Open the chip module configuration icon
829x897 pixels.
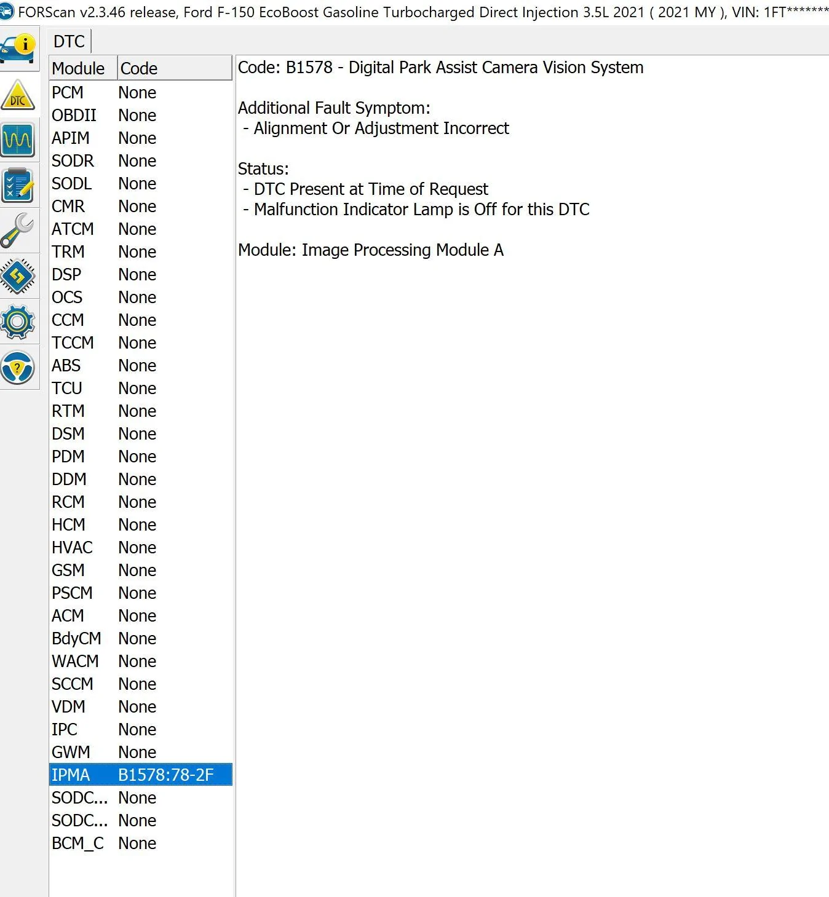(x=18, y=276)
